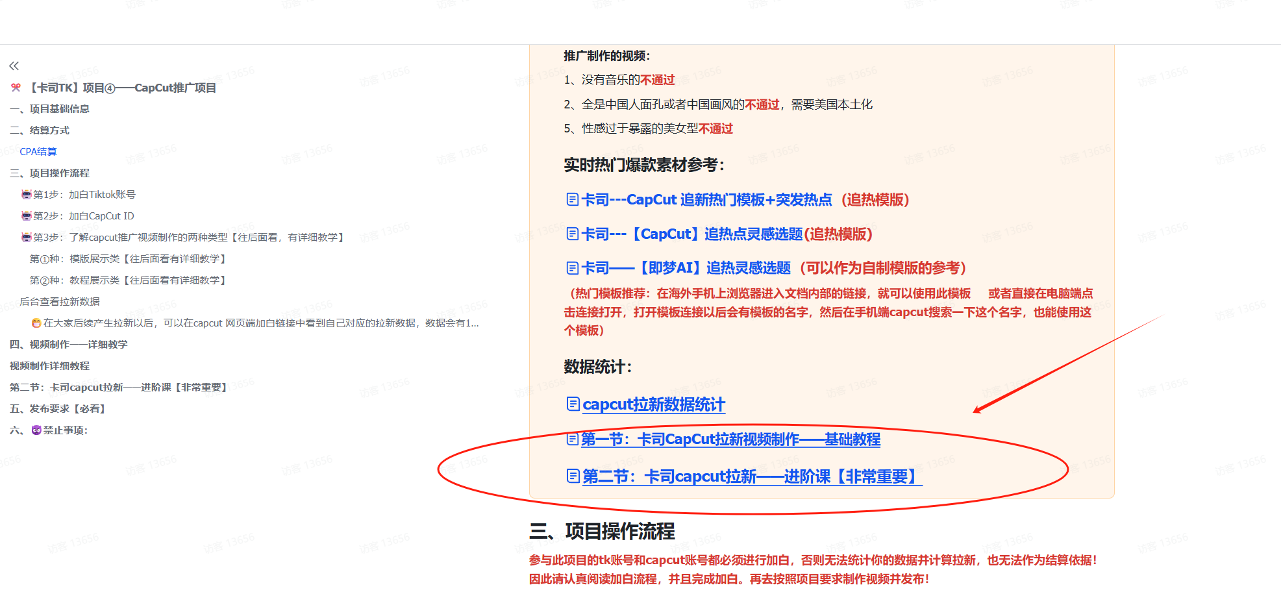
Task: Open outline entry 第二节：卡司capcut拉新——进阶课
Action: point(119,388)
